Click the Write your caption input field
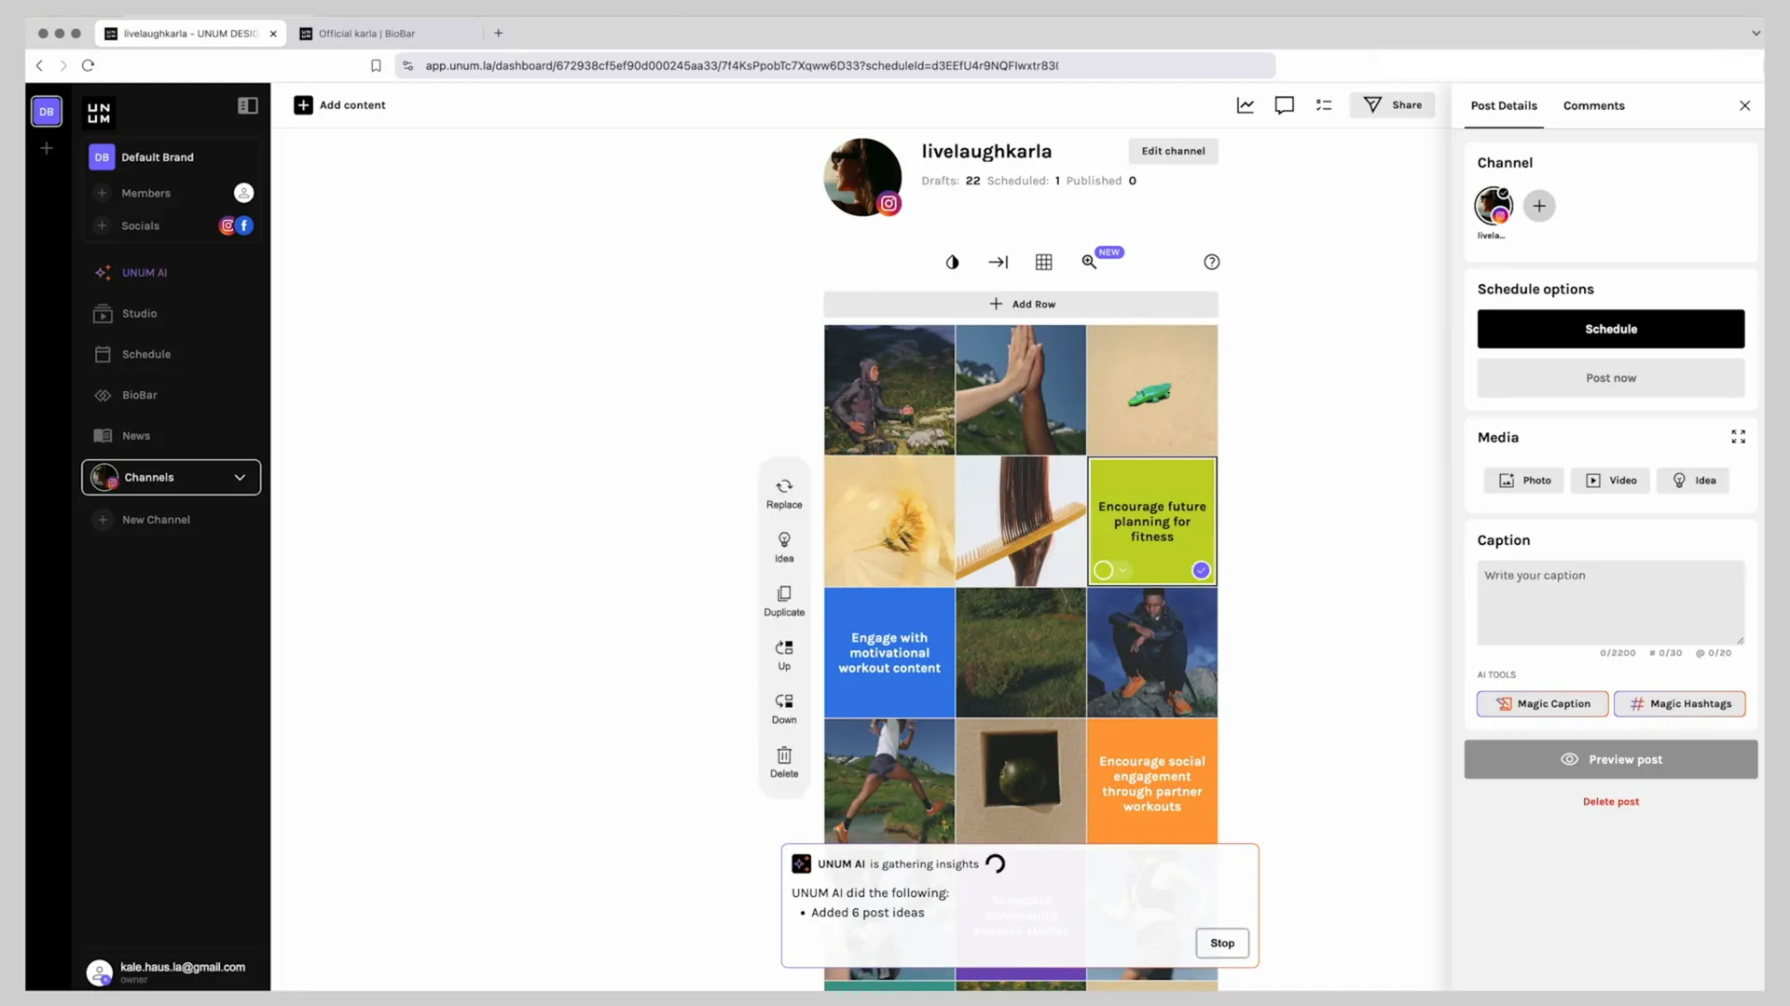This screenshot has height=1006, width=1790. (x=1610, y=601)
